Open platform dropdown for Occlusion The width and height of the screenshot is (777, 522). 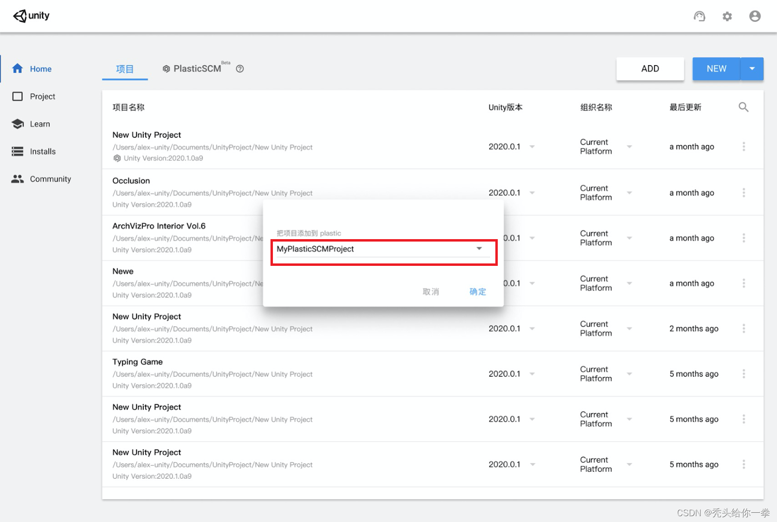pyautogui.click(x=629, y=193)
